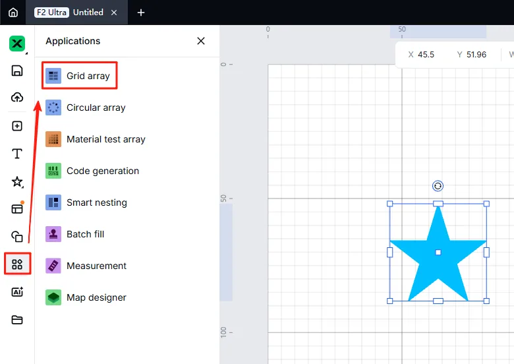The height and width of the screenshot is (364, 514).
Task: Close the Applications panel
Action: point(201,41)
